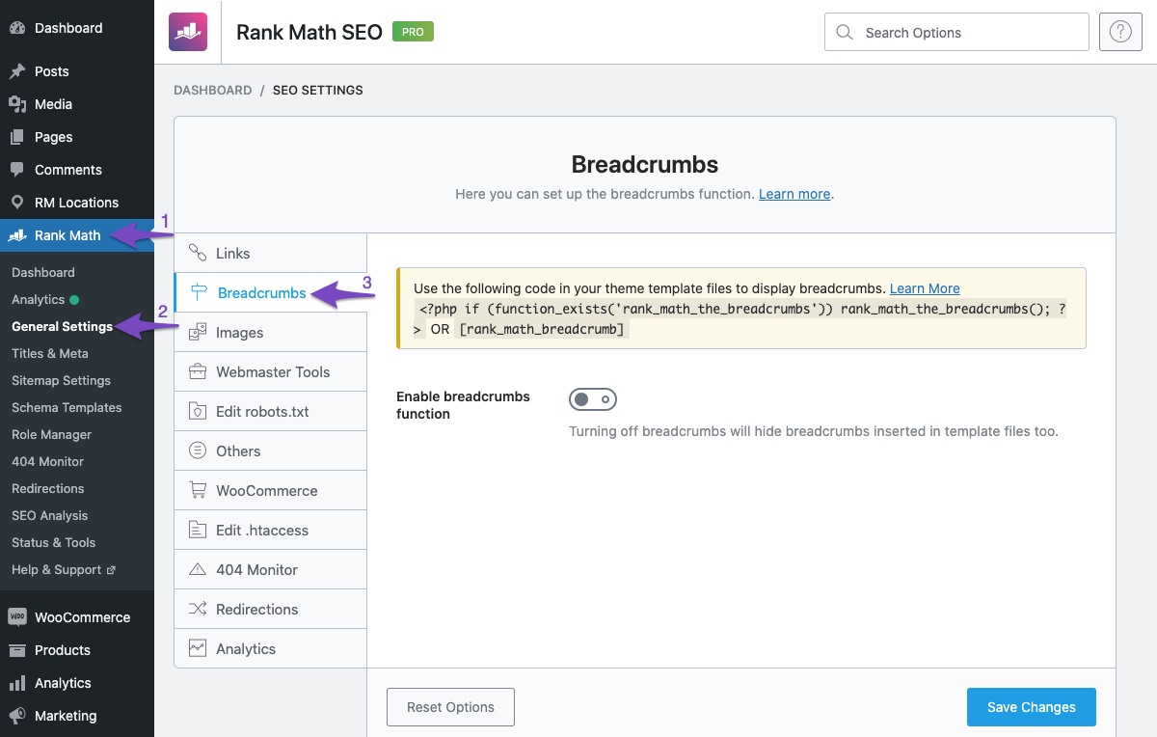Enable the breadcrumbs function toggle

[x=592, y=399]
